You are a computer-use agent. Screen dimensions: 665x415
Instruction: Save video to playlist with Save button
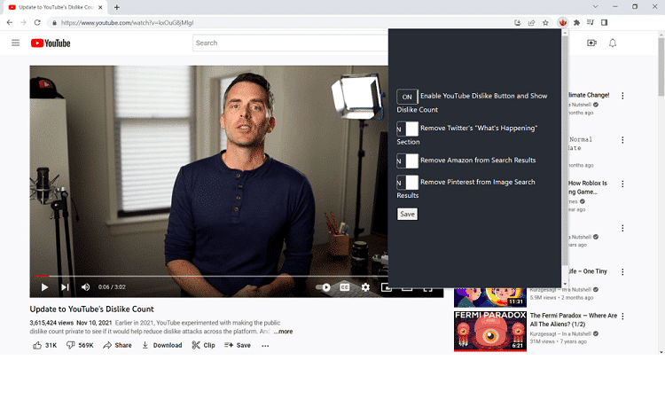point(238,346)
